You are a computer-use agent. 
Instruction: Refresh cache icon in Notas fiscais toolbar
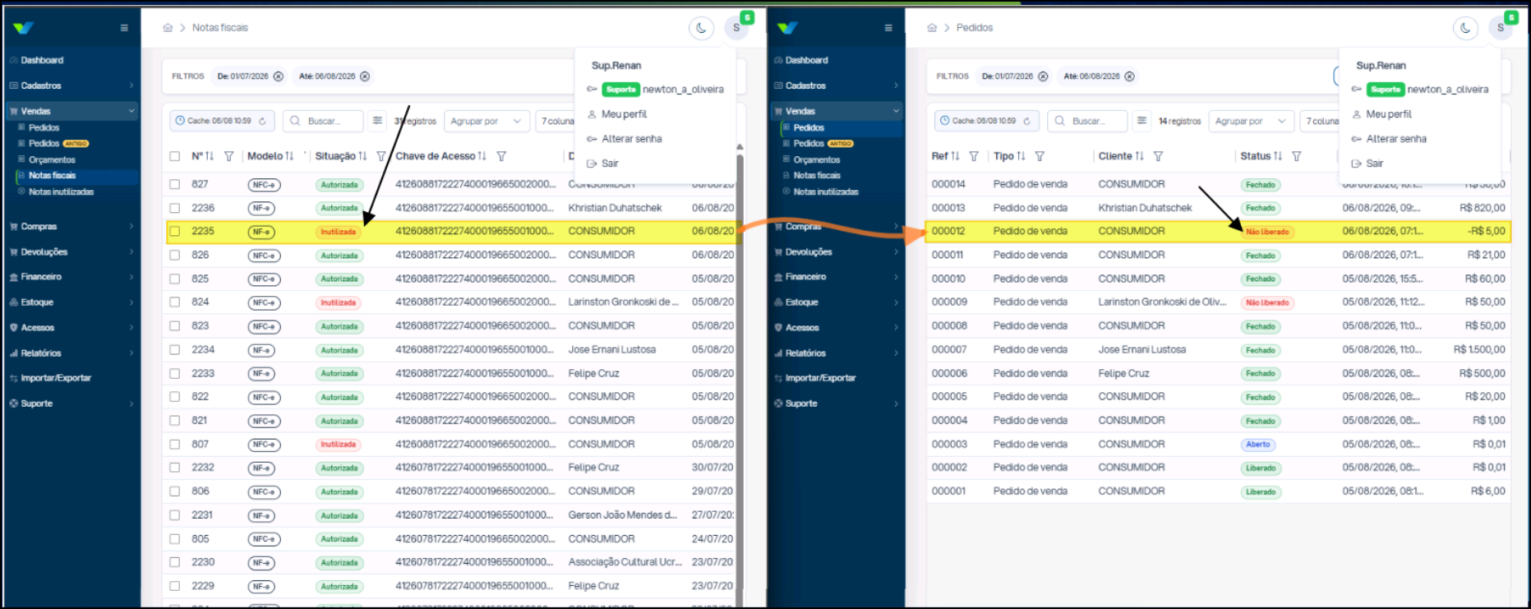click(x=262, y=121)
